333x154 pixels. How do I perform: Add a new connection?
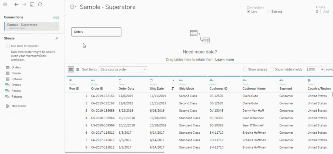pyautogui.click(x=56, y=17)
